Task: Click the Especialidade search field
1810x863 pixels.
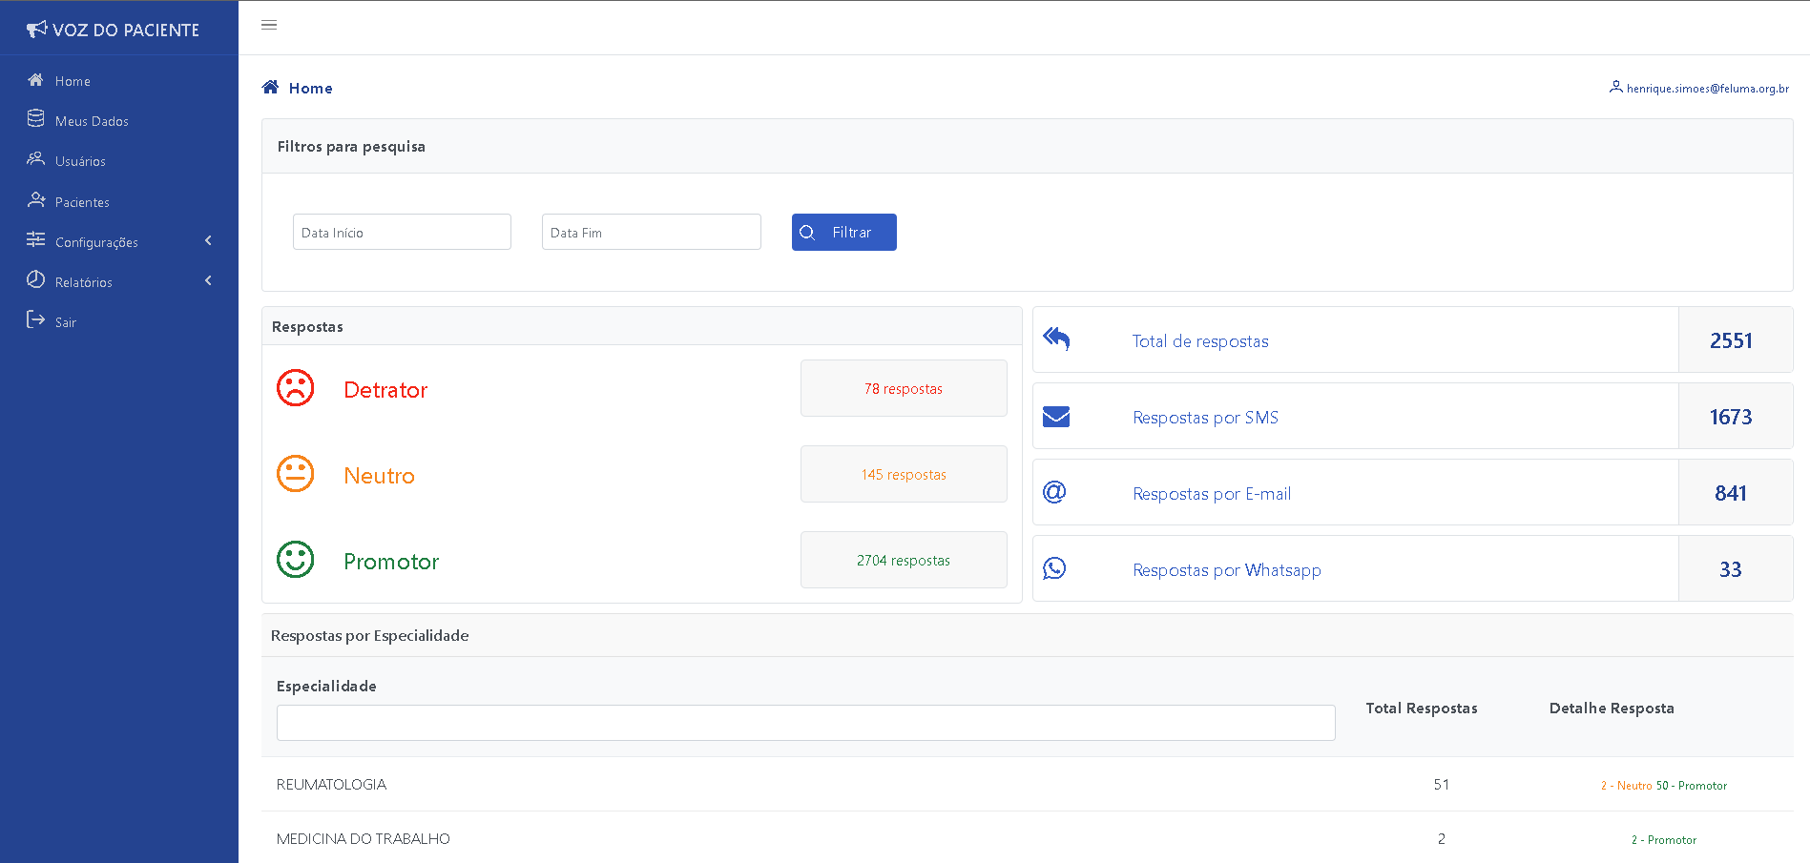Action: click(x=806, y=723)
